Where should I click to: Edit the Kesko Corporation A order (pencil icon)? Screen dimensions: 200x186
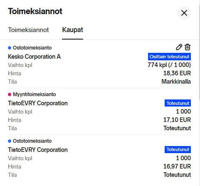(179, 47)
